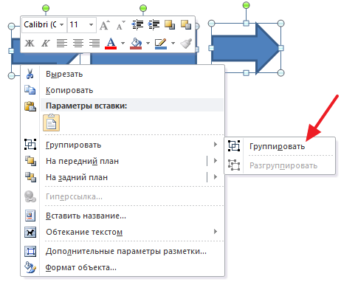Click the scissors cut icon

(30, 74)
